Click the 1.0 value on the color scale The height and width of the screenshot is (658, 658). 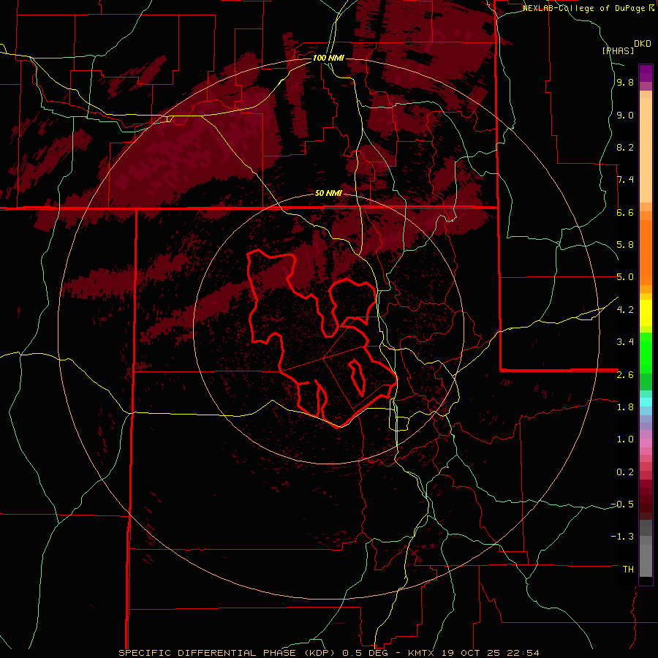tap(625, 439)
